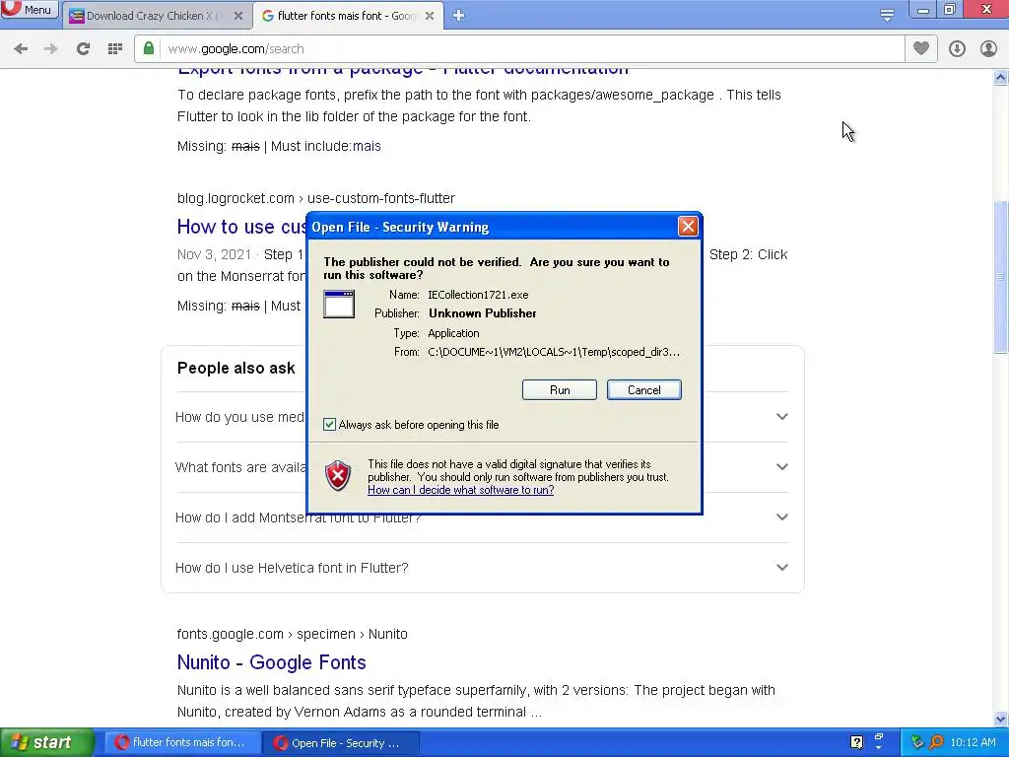Viewport: 1009px width, 757px height.
Task: Expand 'What fonts are available' question chevron
Action: (781, 466)
